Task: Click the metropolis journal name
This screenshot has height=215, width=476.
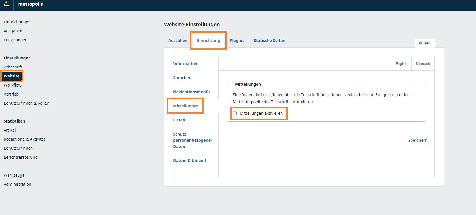Action: click(30, 4)
